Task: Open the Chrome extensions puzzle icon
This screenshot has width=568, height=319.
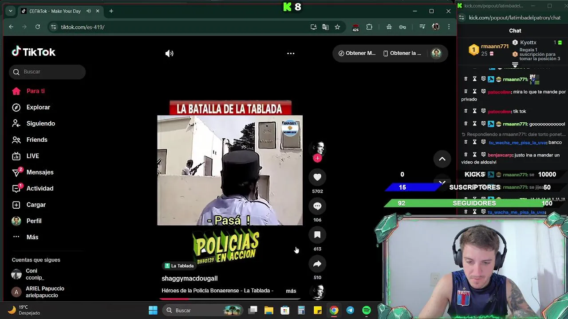Action: click(x=369, y=27)
